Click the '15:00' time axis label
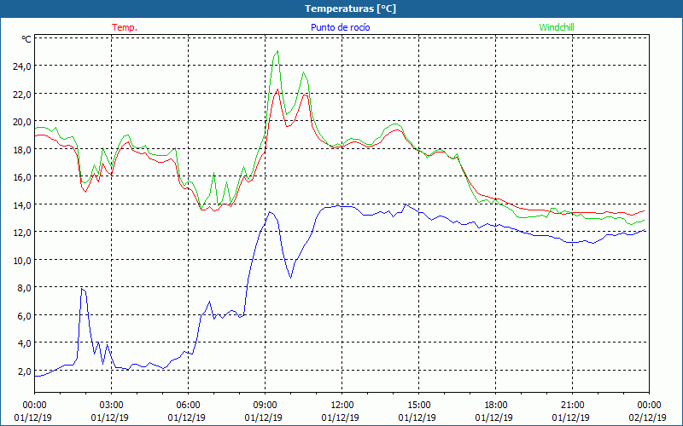Screen dimensions: 683x426 point(418,406)
